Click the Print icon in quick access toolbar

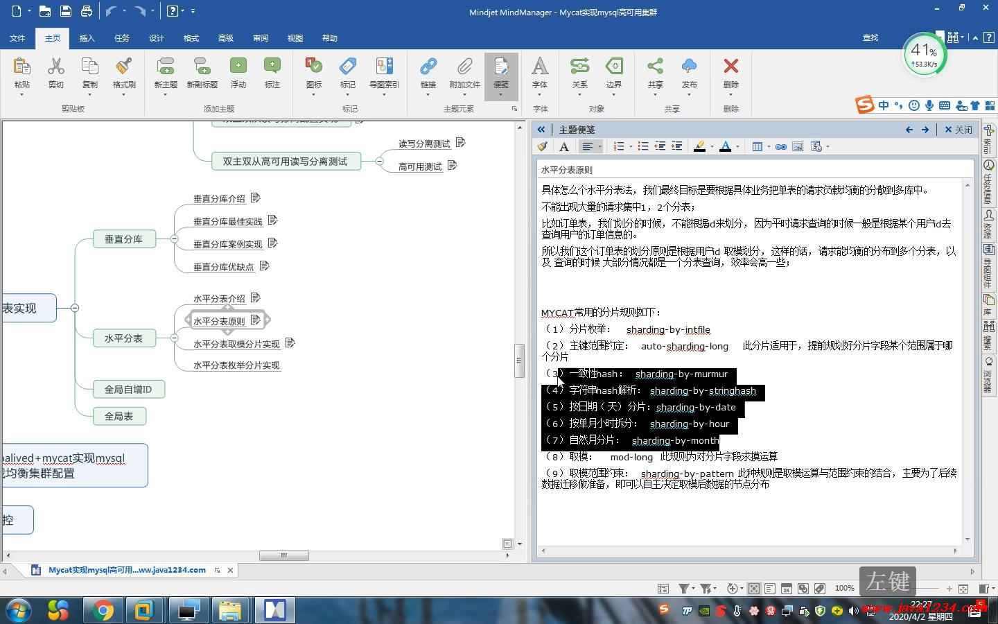86,11
